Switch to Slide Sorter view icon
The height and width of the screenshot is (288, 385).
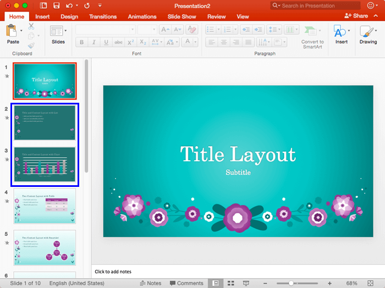pos(231,283)
